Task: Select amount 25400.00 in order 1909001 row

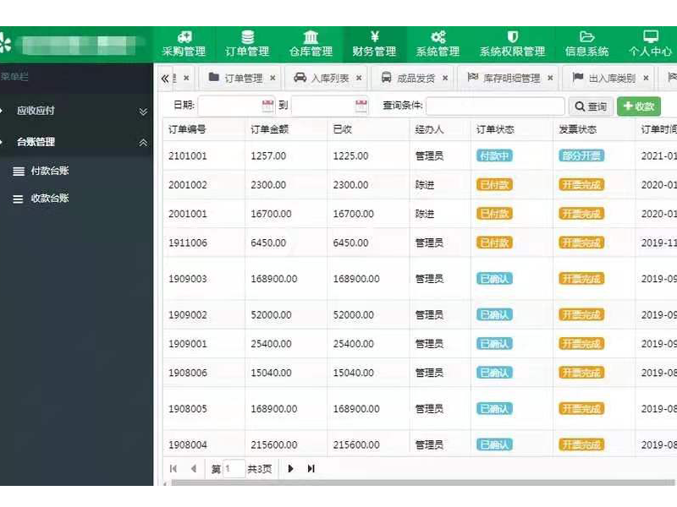Action: (271, 344)
